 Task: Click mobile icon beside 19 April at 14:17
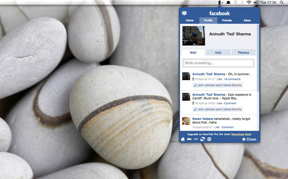point(193,79)
